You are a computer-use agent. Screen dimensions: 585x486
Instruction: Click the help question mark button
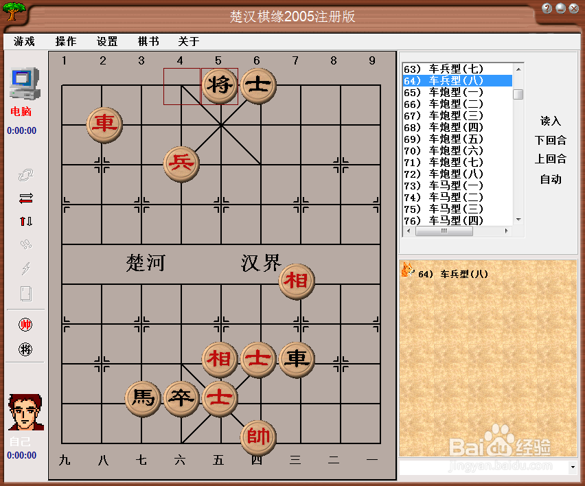(547, 8)
